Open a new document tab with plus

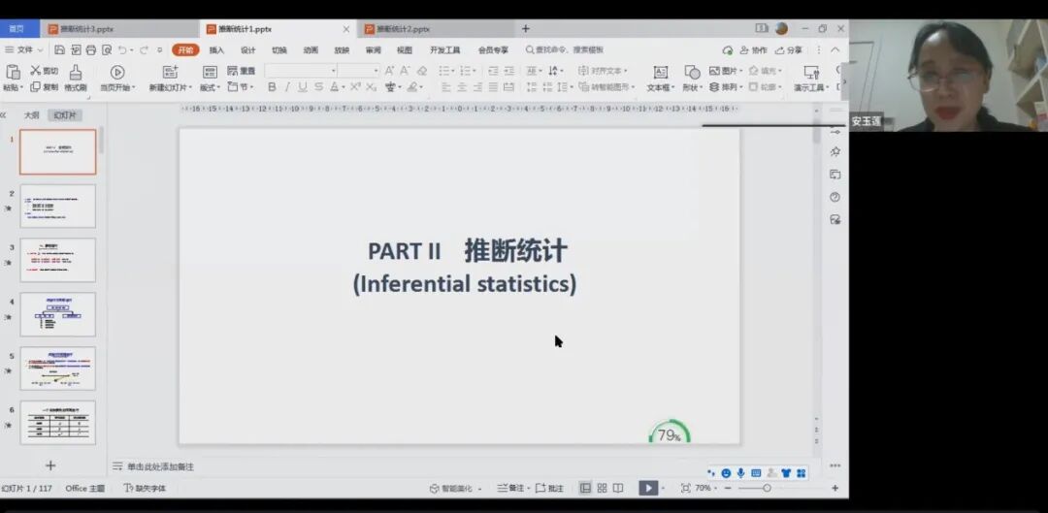pos(525,29)
